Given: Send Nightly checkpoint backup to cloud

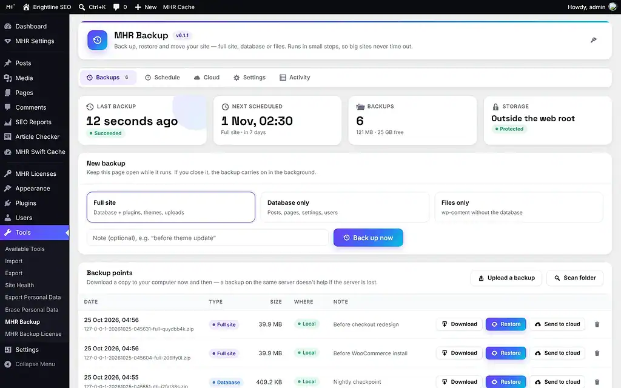Looking at the screenshot, I should pos(557,382).
